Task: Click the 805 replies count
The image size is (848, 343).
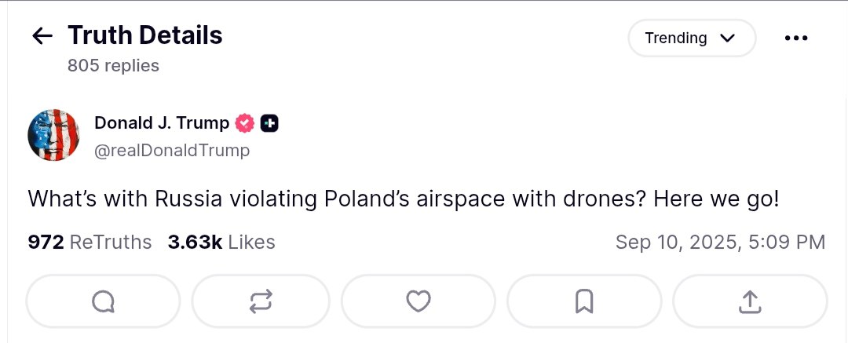Action: click(x=113, y=66)
